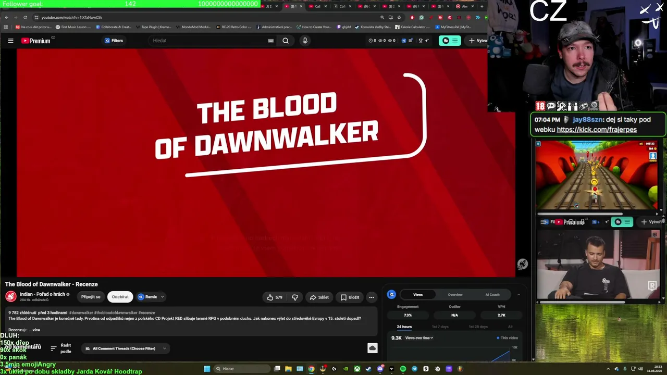Open the Calorie Calculator bookmark
The height and width of the screenshot is (375, 667).
point(412,27)
